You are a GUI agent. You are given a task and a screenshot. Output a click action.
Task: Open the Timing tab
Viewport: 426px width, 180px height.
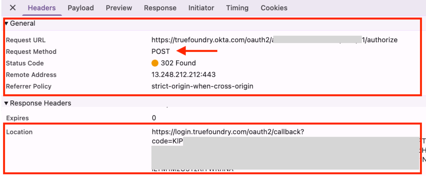237,8
